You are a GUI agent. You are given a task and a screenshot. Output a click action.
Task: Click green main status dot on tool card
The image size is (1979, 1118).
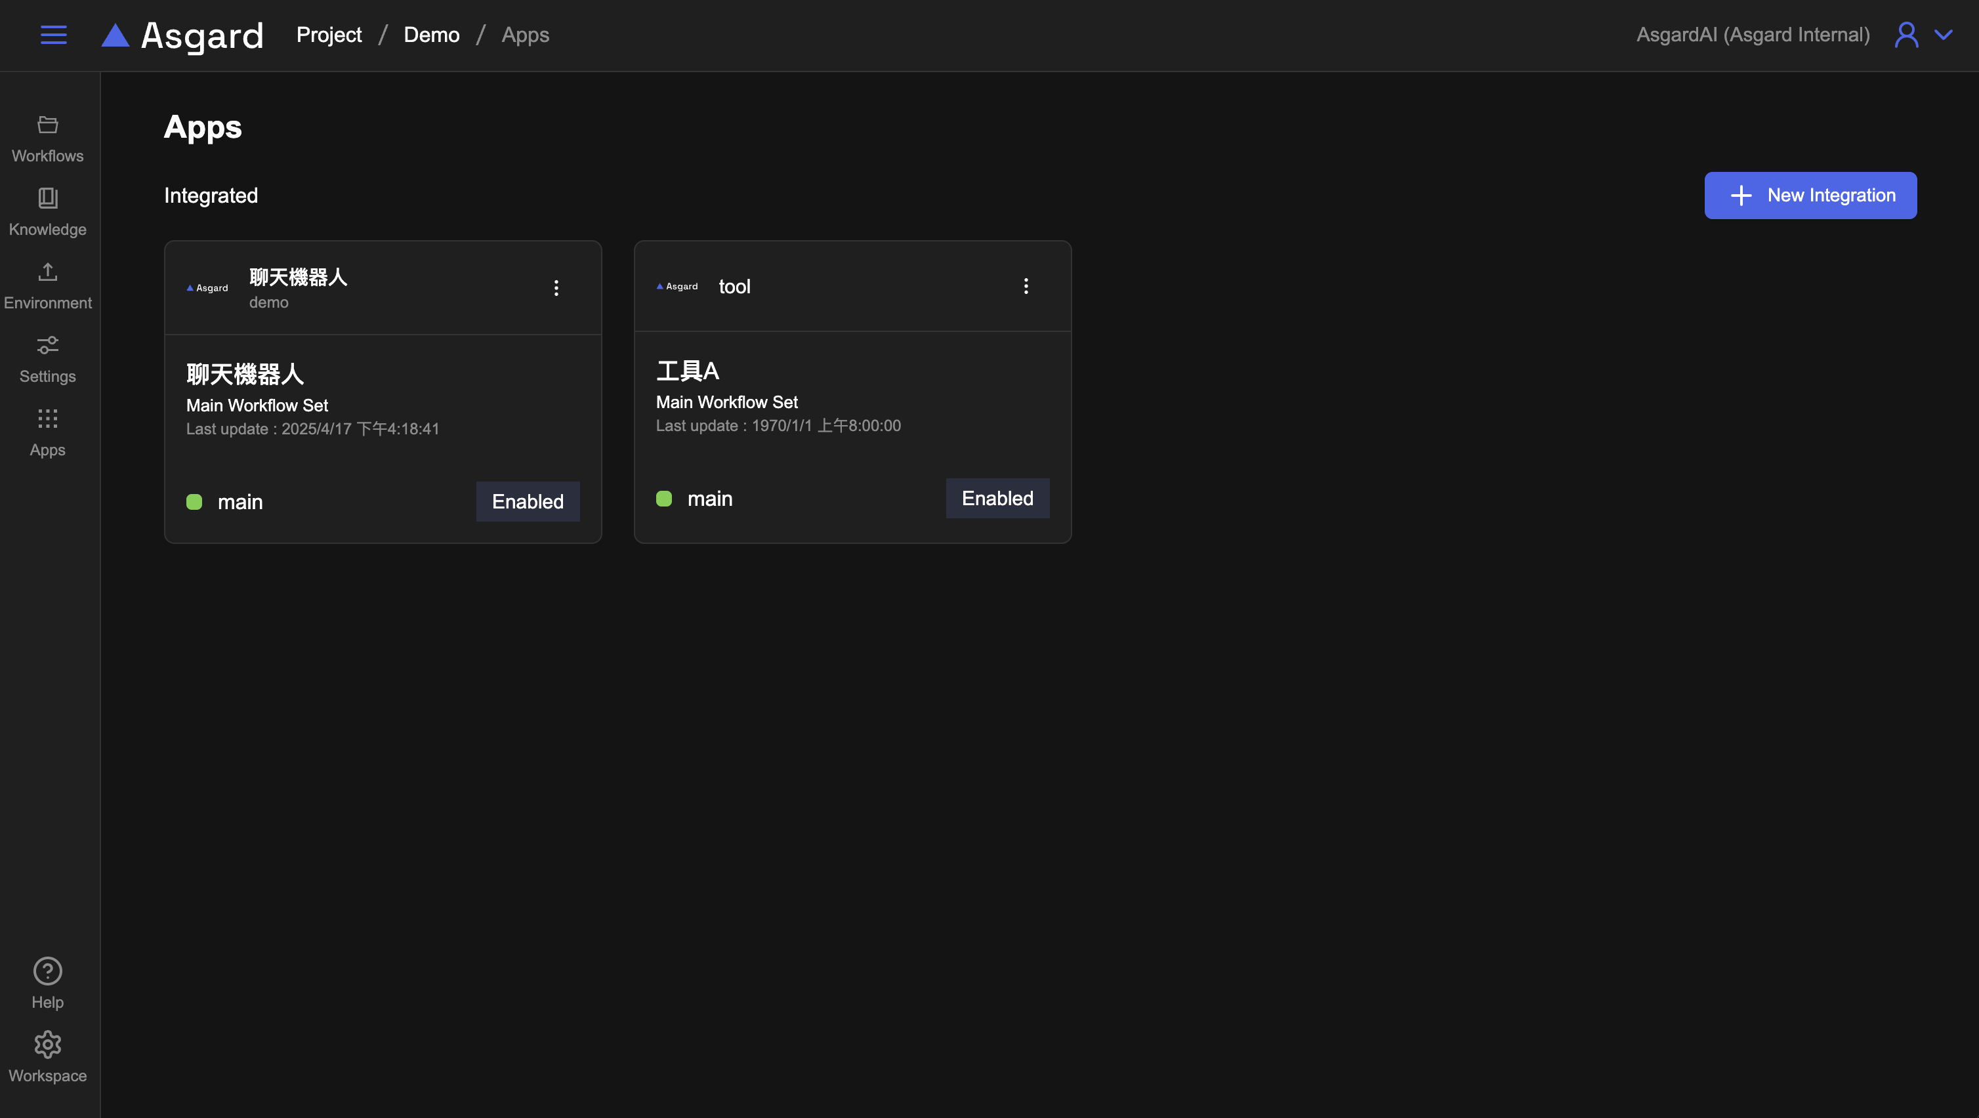point(664,499)
